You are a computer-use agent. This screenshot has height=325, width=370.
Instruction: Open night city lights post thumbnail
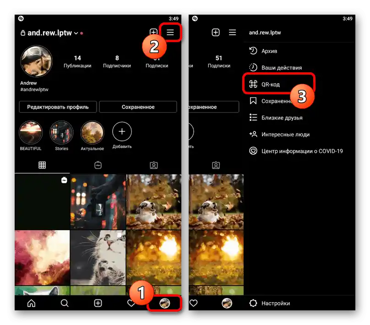[98, 202]
